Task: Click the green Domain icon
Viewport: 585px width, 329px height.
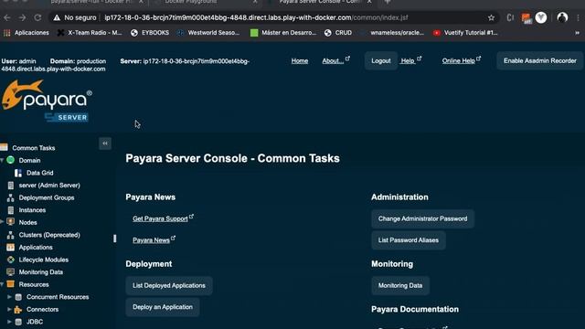Action: [x=10, y=160]
